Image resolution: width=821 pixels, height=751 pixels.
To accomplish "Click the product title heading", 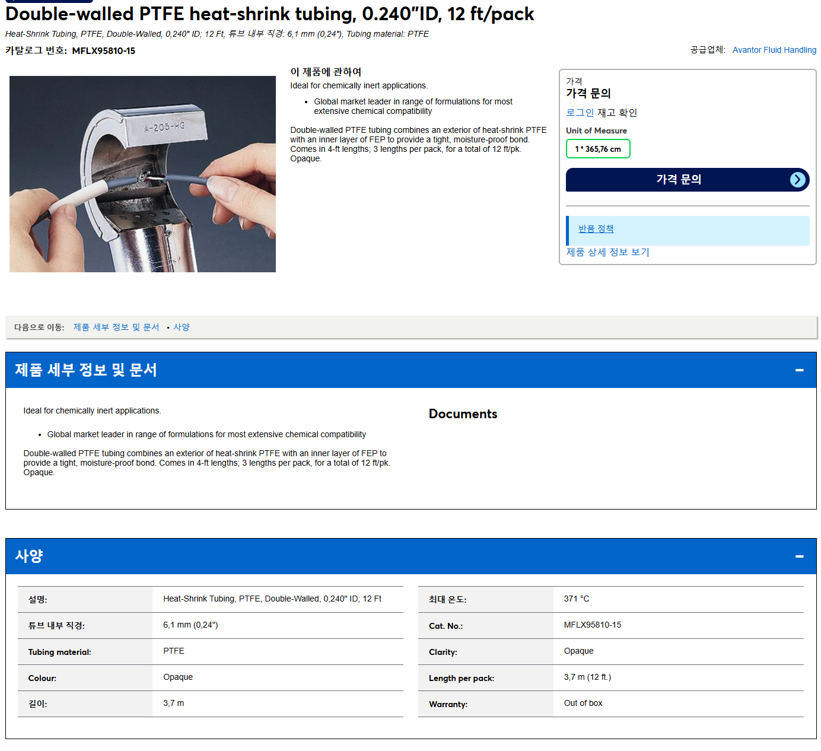I will (x=270, y=14).
